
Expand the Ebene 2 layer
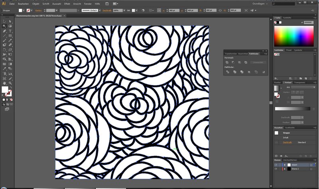285,169
